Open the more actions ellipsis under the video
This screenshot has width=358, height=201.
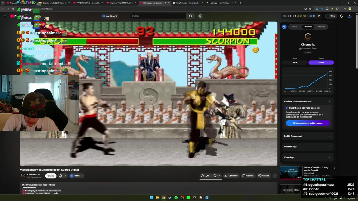[x=275, y=176]
